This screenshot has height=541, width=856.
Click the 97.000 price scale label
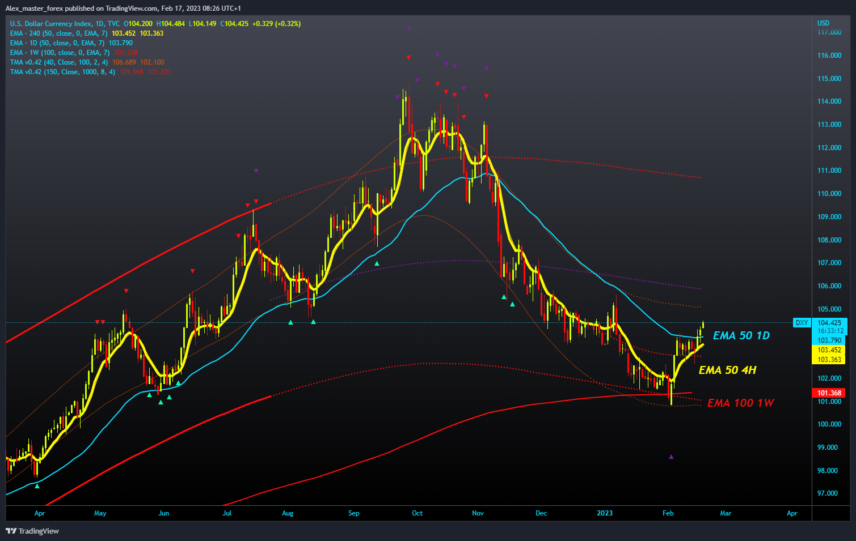click(x=828, y=493)
